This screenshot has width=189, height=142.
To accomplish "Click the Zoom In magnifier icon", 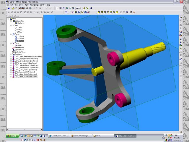I will pyautogui.click(x=67, y=8).
